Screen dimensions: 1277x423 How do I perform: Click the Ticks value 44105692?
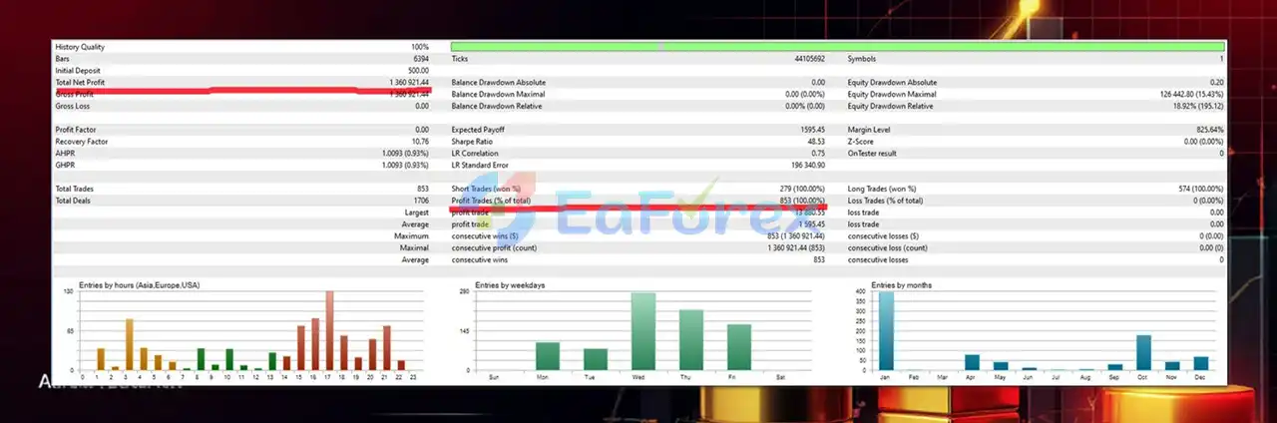click(x=804, y=59)
